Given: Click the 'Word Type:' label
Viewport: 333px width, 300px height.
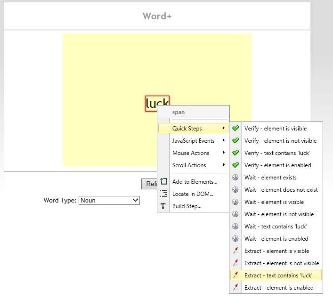Looking at the screenshot, I should pyautogui.click(x=60, y=200).
